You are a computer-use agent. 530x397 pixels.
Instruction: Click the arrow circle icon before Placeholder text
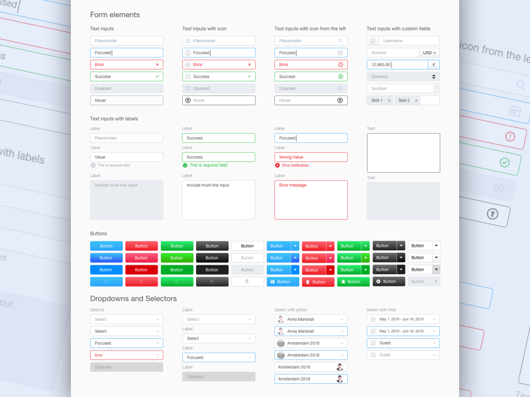click(x=188, y=41)
